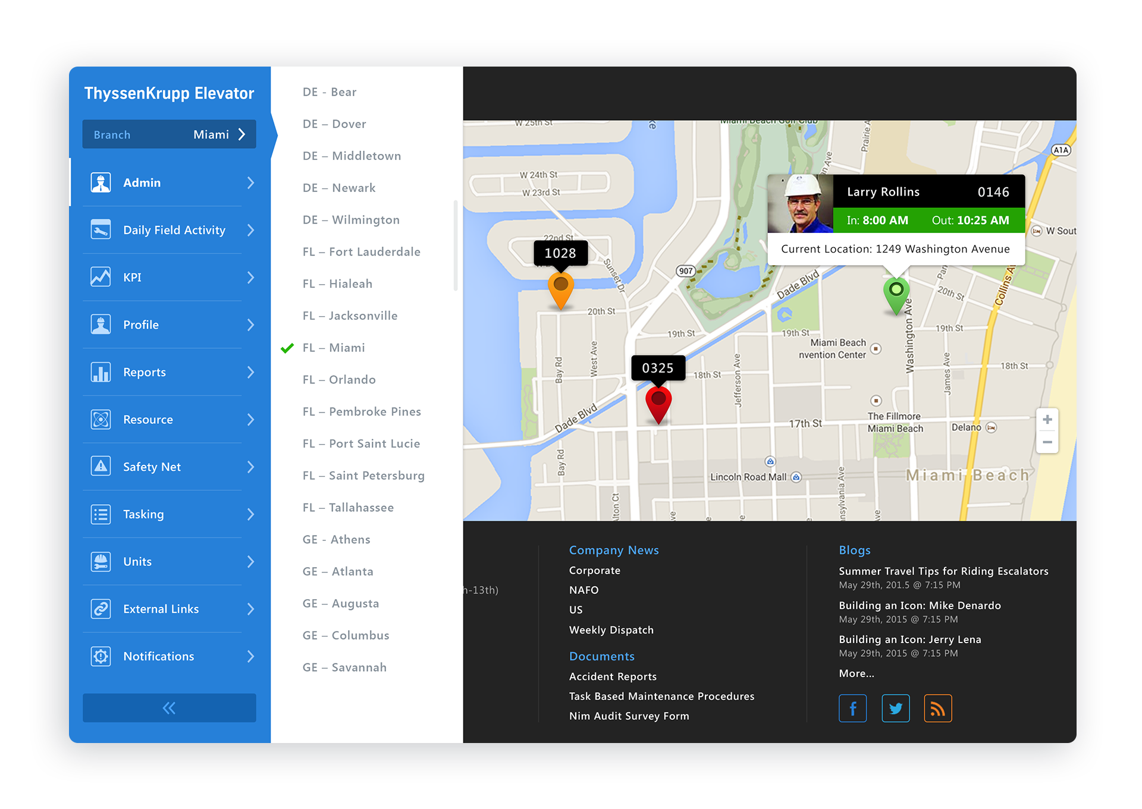Click the branch list scrollbar

pos(456,245)
